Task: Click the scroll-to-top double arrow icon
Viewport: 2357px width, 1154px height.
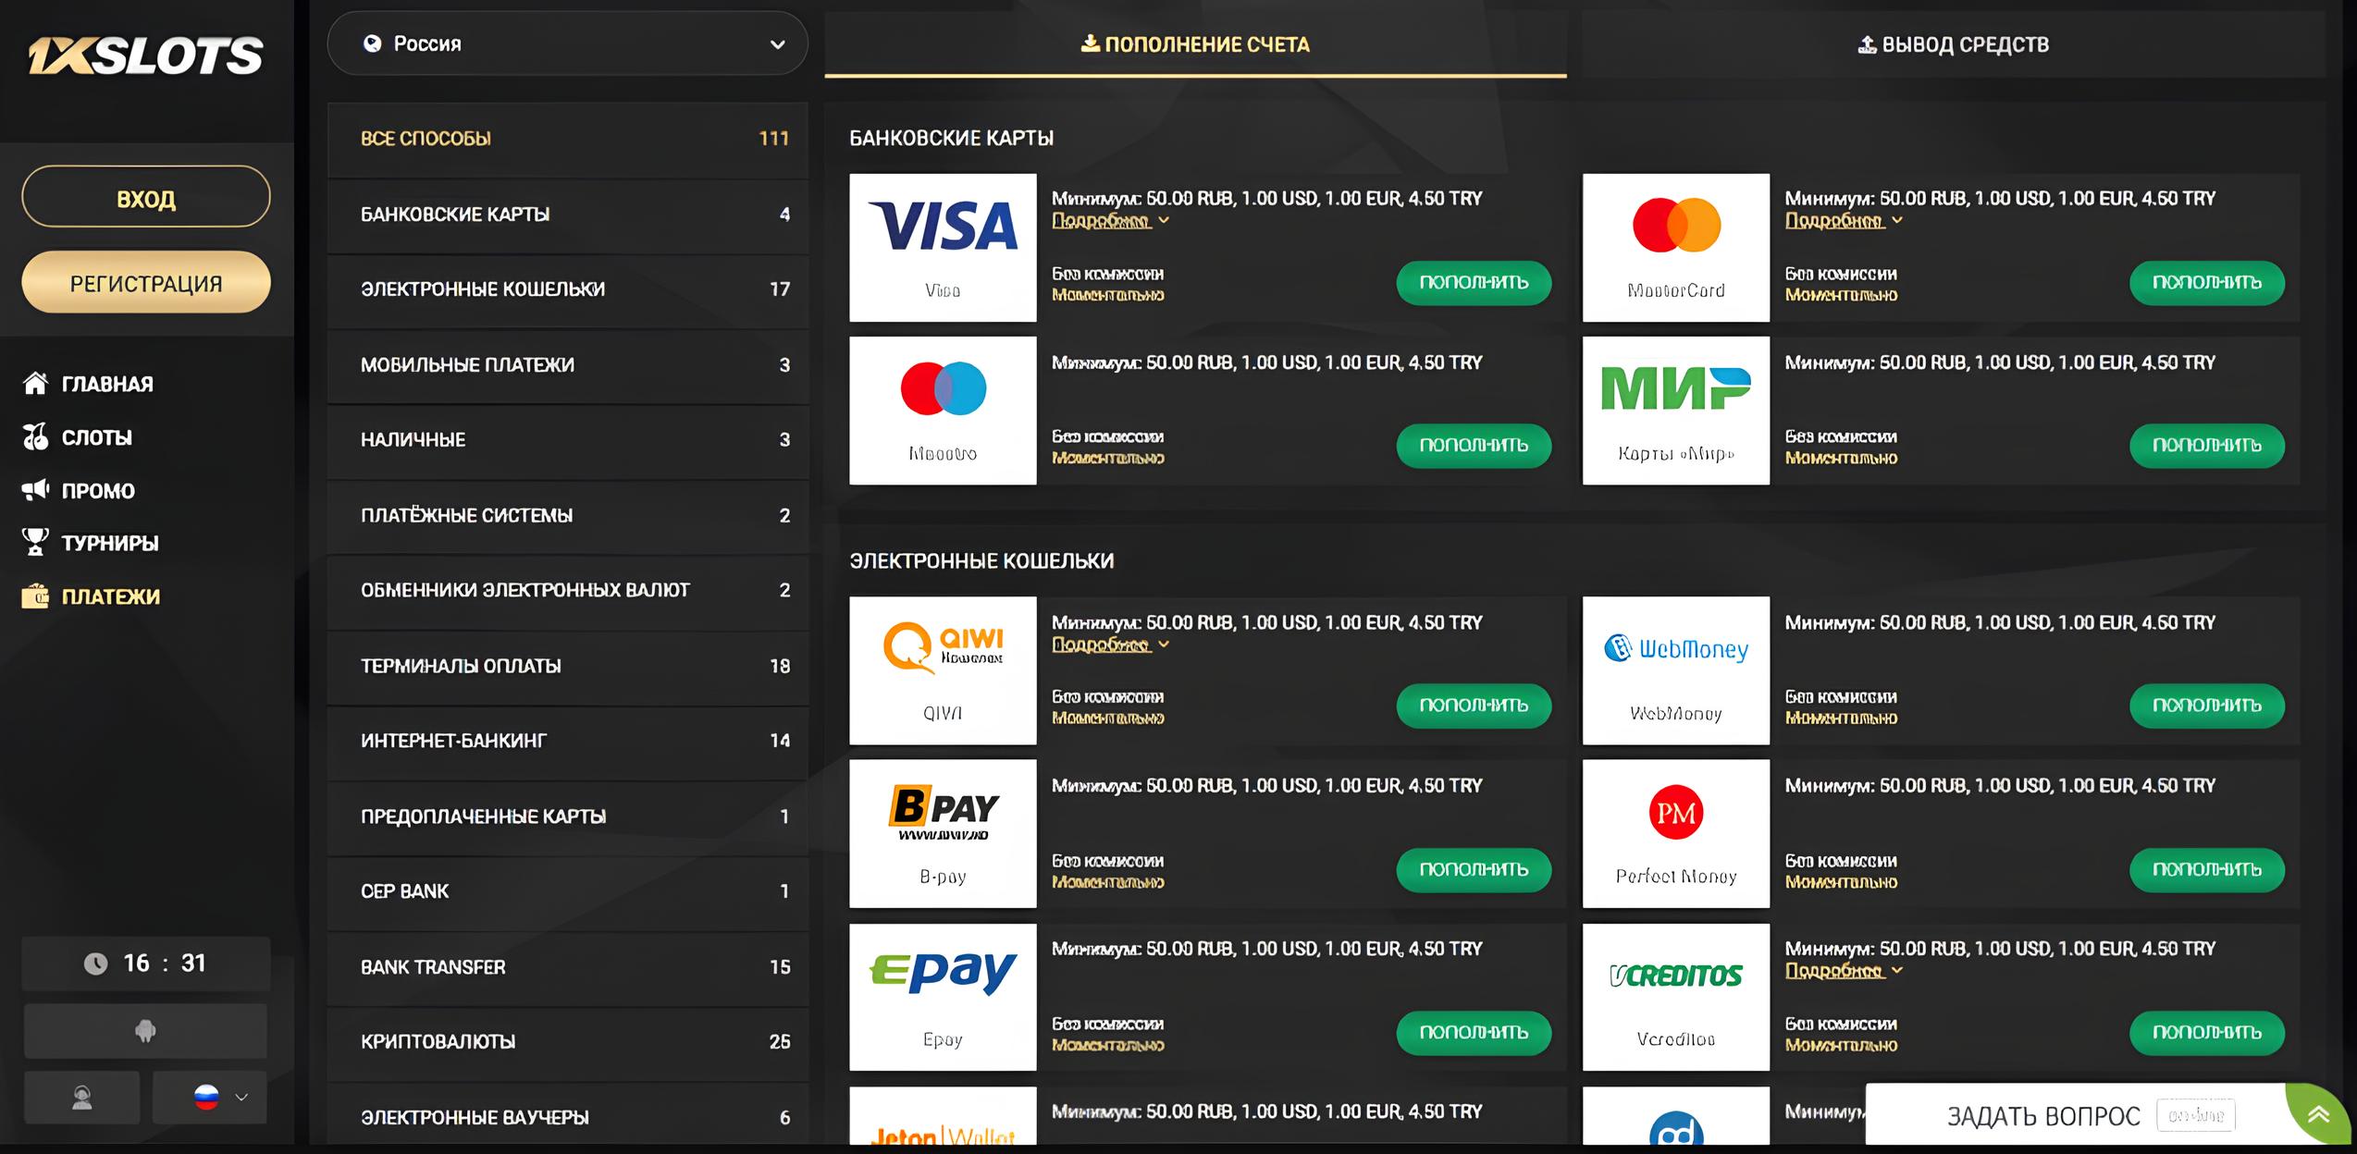Action: 2317,1115
